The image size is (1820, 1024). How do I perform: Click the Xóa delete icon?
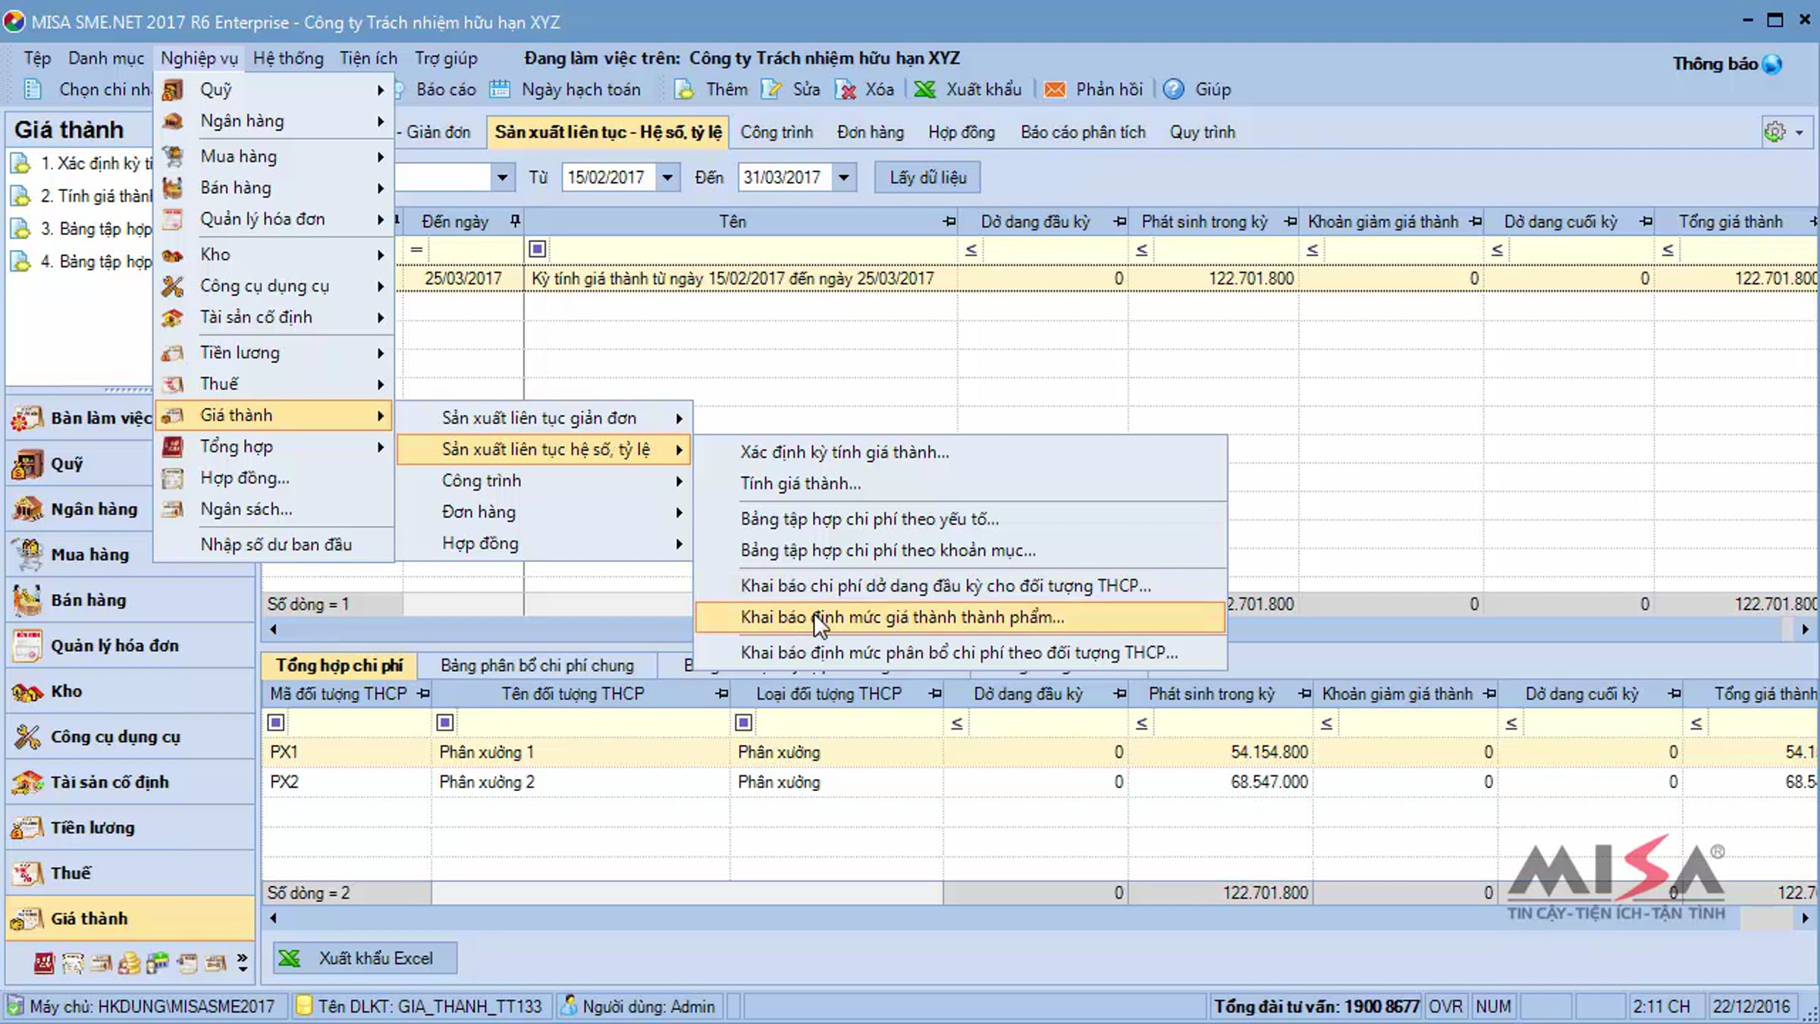coord(846,90)
